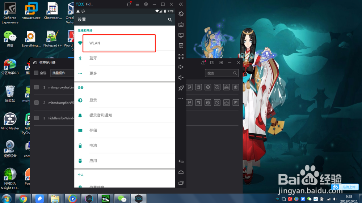
Task: Open the 蓝牙 (Bluetooth) settings entry
Action: tap(125, 58)
